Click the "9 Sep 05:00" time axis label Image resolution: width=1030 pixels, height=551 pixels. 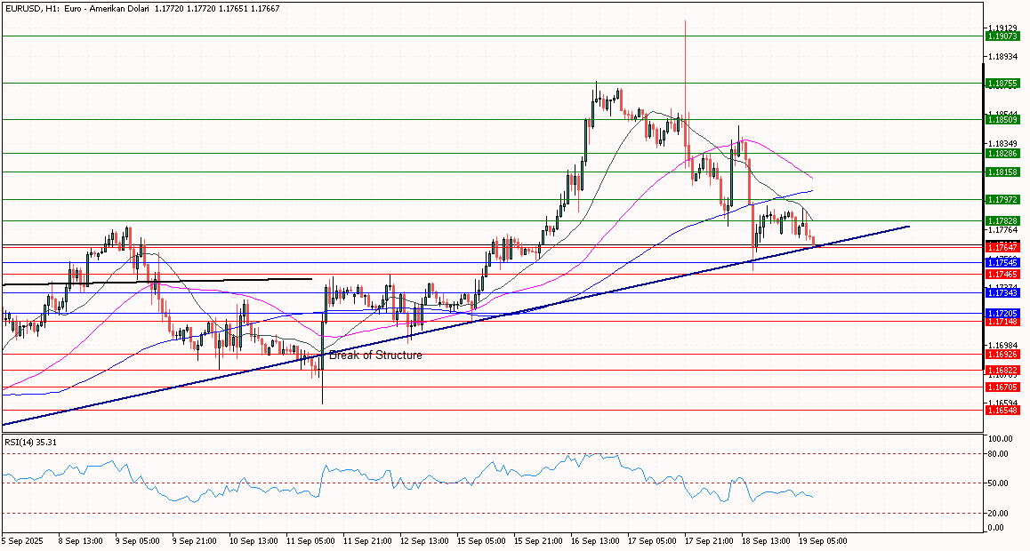(138, 542)
